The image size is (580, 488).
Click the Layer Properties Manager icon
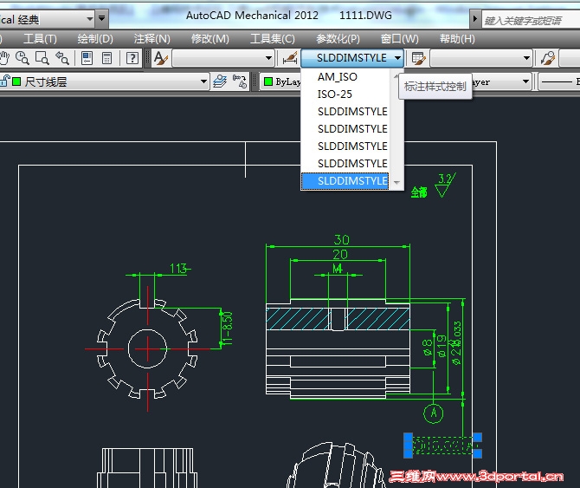pyautogui.click(x=220, y=81)
